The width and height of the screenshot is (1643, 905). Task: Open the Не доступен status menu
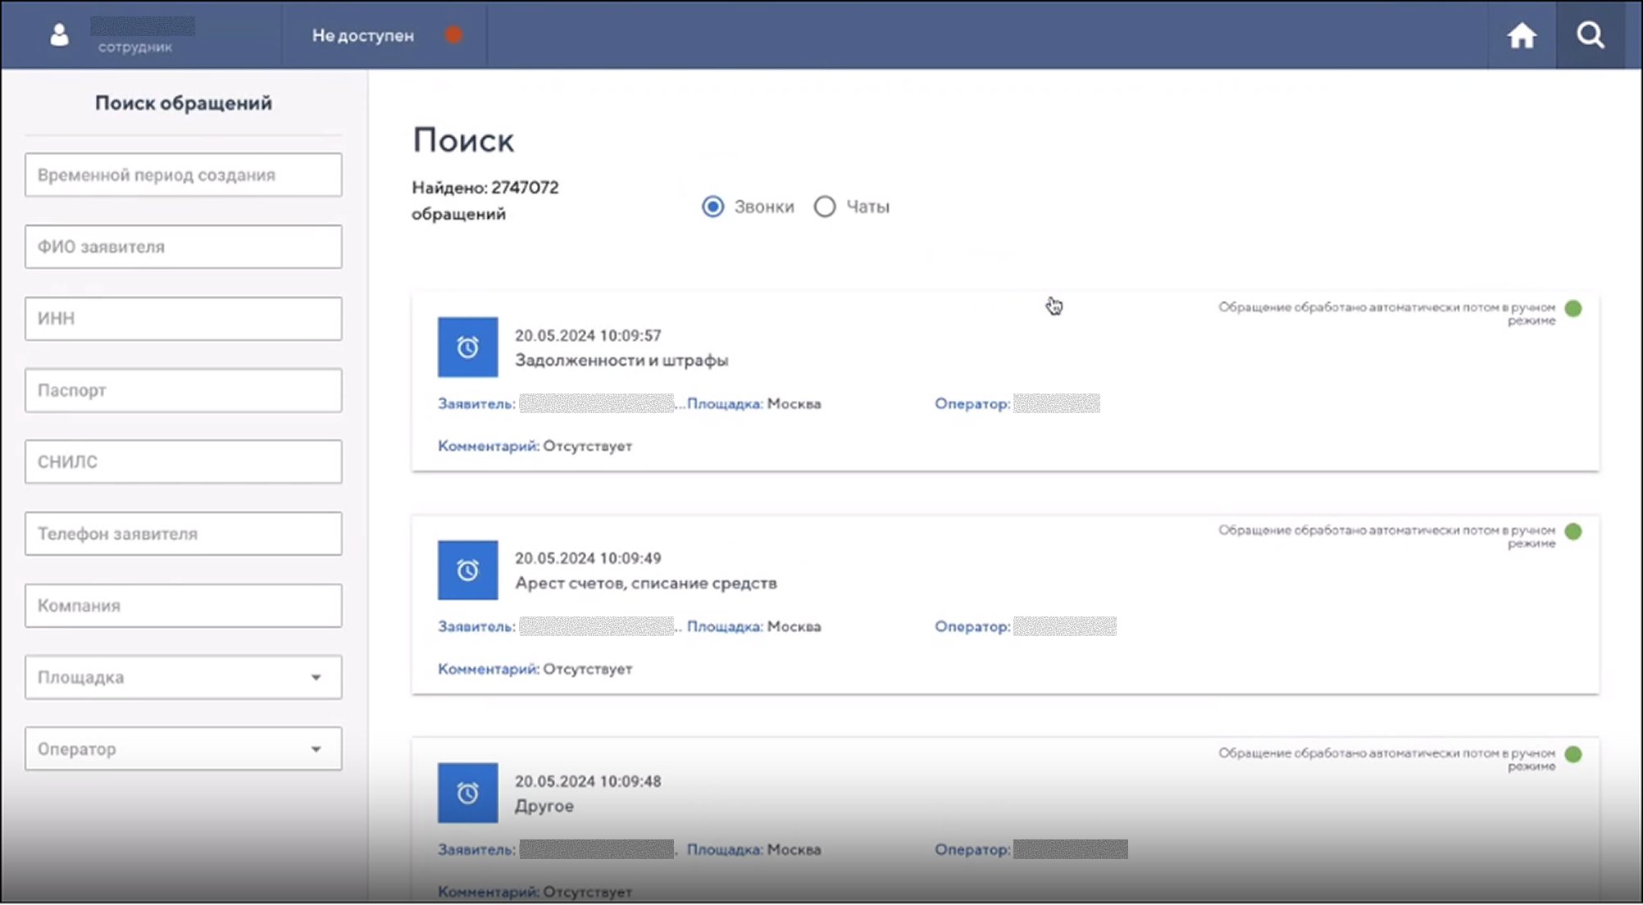point(363,35)
